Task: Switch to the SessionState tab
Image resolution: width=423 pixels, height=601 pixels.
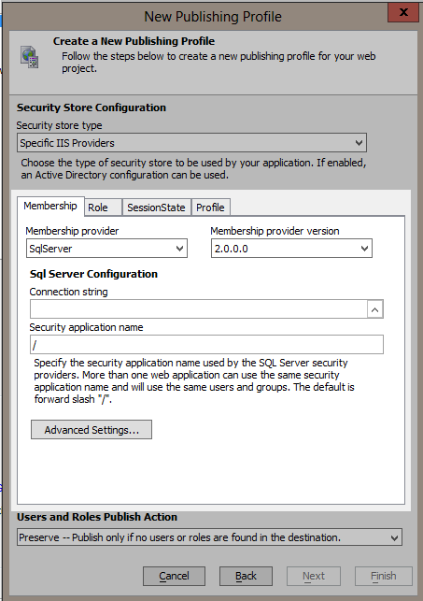Action: coord(156,207)
